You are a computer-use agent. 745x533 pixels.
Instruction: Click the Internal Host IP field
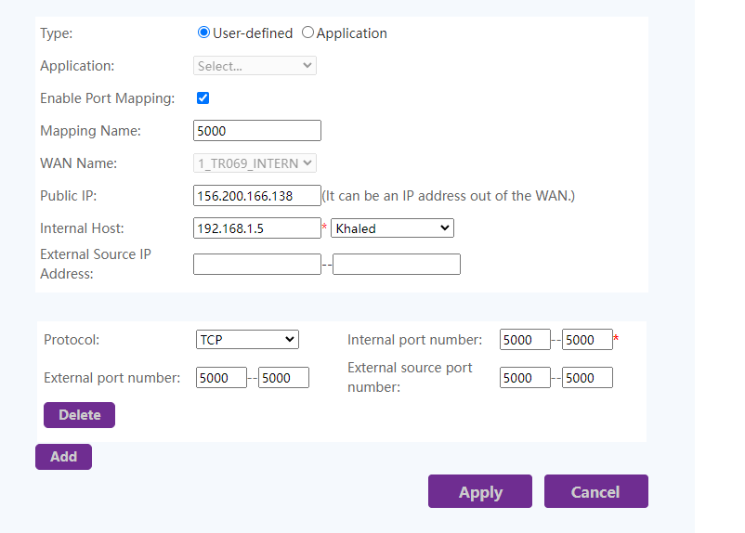pos(257,228)
